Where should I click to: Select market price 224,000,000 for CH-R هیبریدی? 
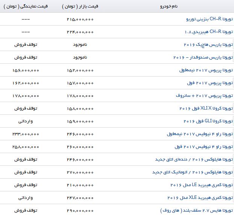80,32
